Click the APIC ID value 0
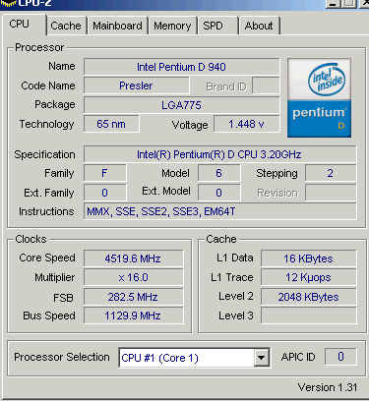Image resolution: width=369 pixels, height=401 pixels. [x=340, y=357]
